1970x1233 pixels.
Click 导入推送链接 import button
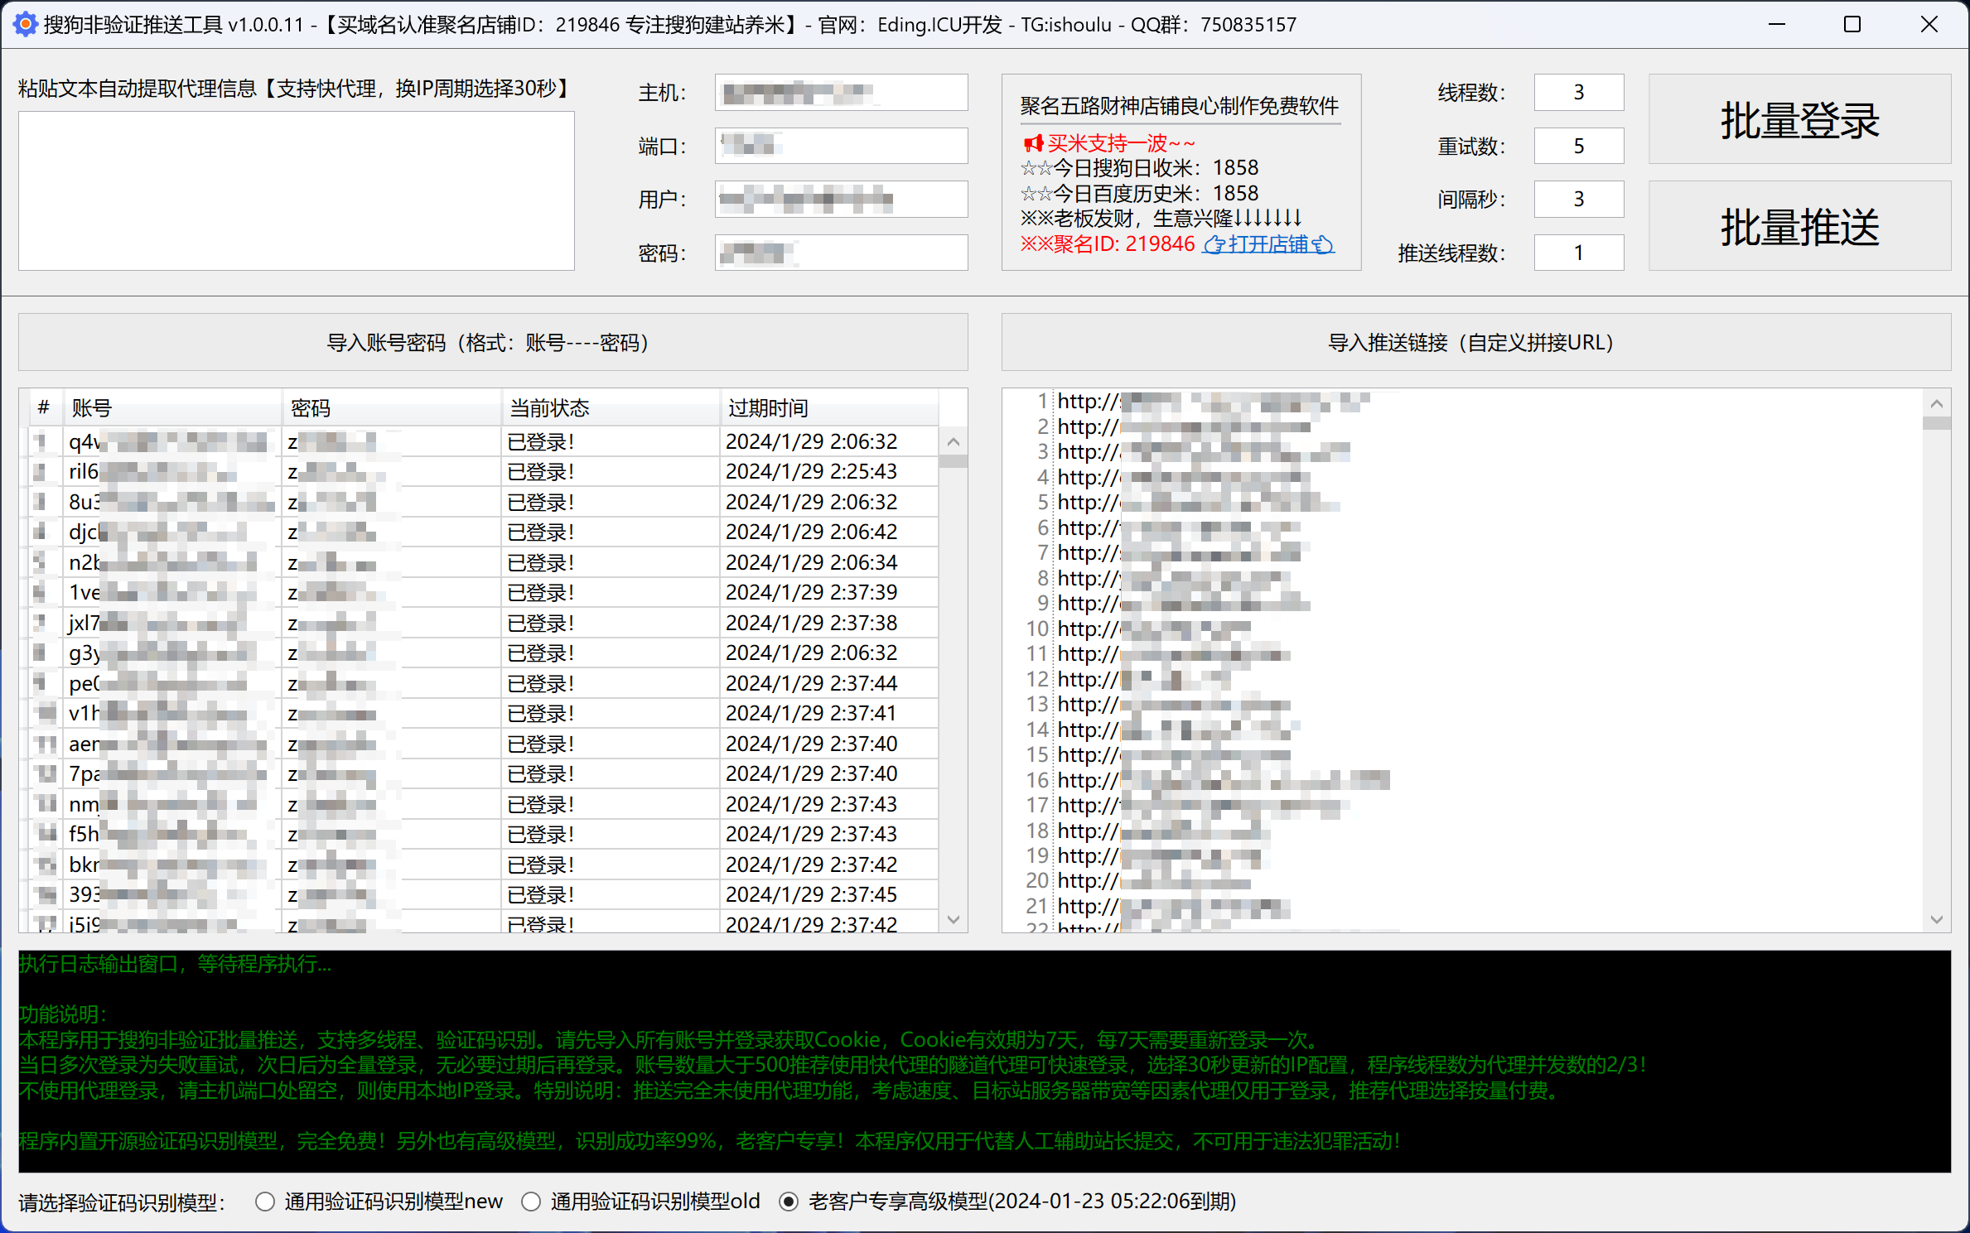coord(1476,342)
